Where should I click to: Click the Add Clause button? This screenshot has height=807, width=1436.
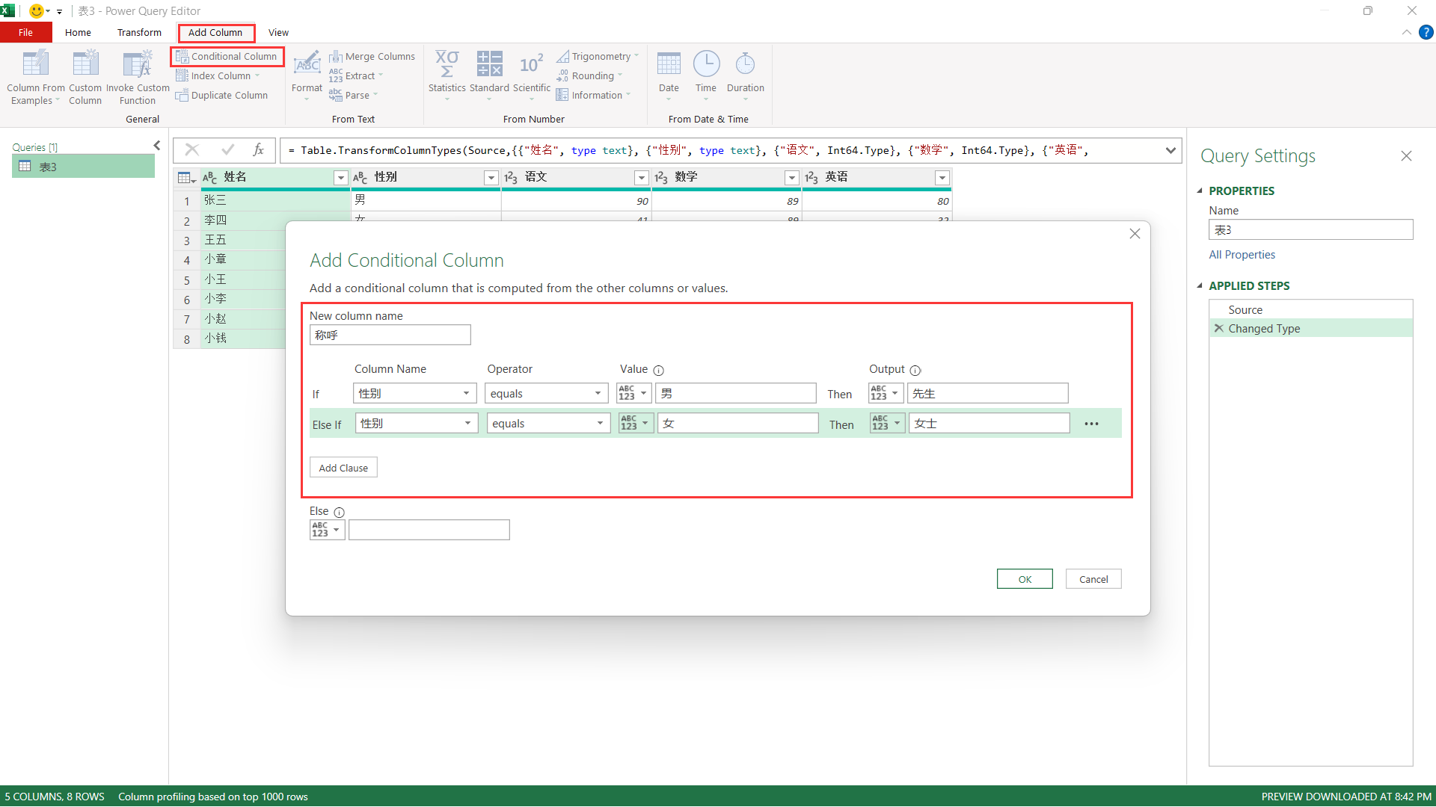tap(343, 468)
